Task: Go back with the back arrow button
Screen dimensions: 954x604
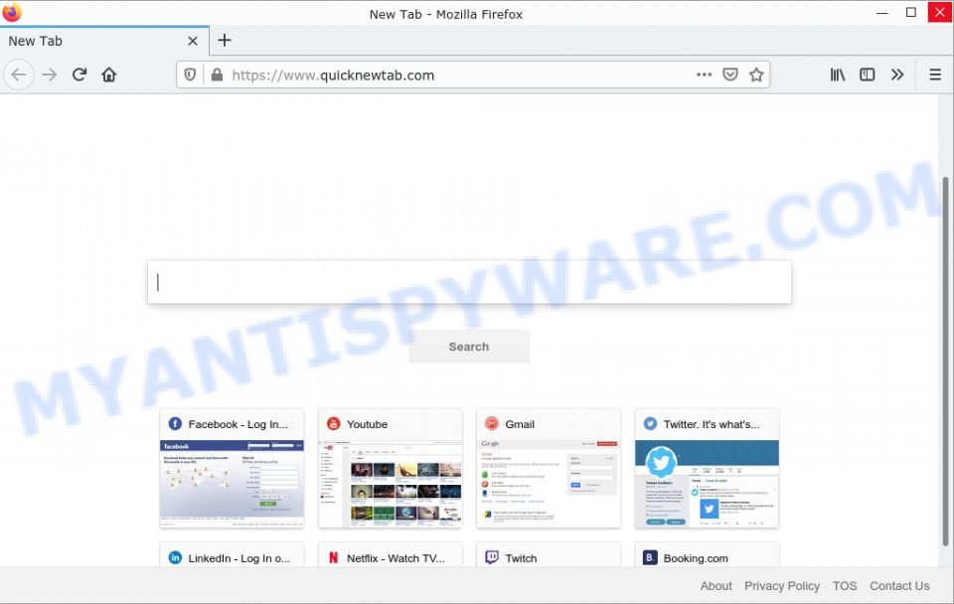Action: 19,75
